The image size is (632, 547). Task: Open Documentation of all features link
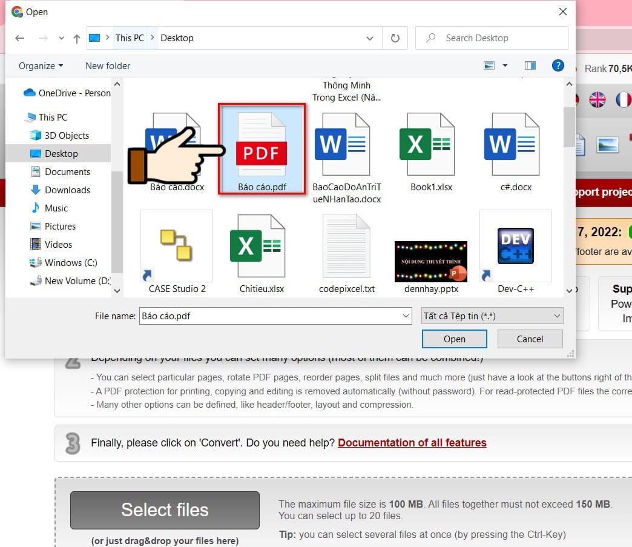(x=412, y=443)
